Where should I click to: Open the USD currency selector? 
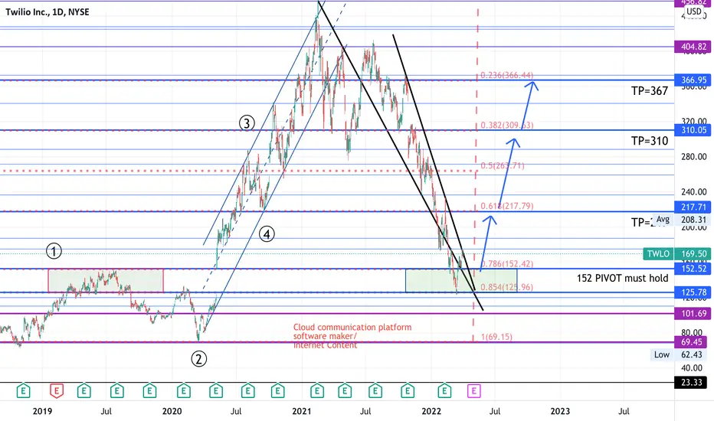694,11
